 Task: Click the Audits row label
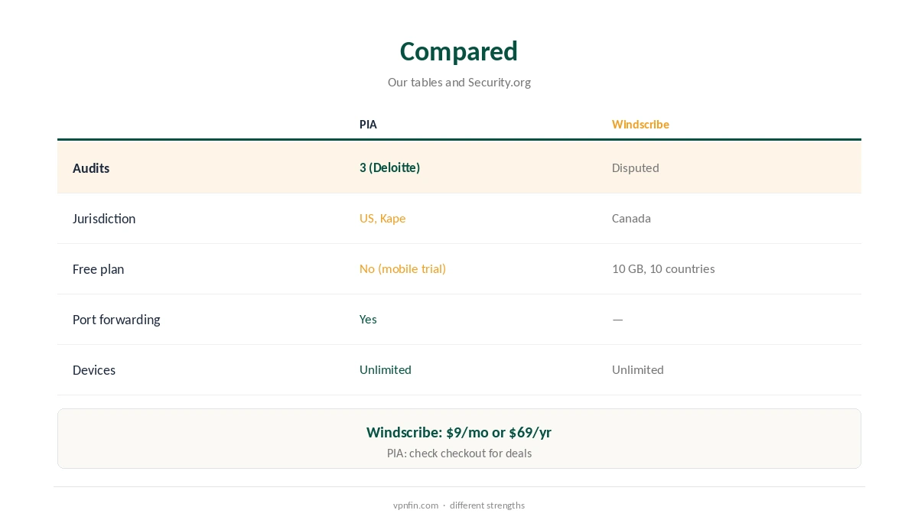click(91, 168)
